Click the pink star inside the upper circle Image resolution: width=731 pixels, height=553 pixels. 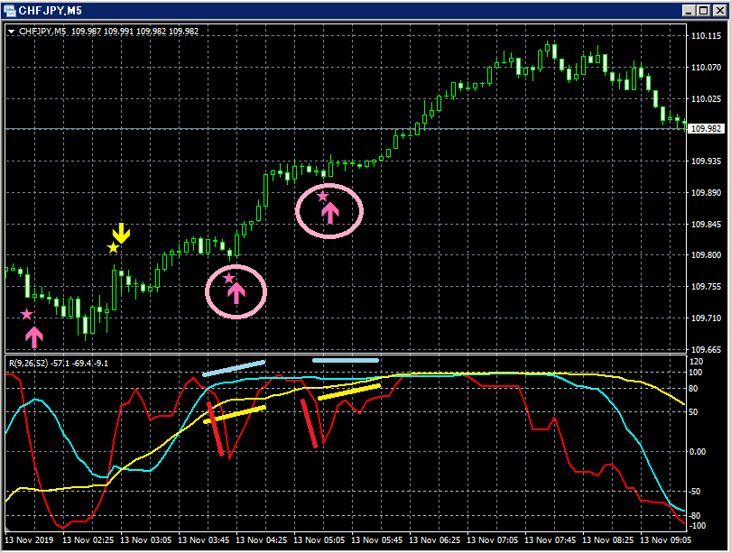322,197
